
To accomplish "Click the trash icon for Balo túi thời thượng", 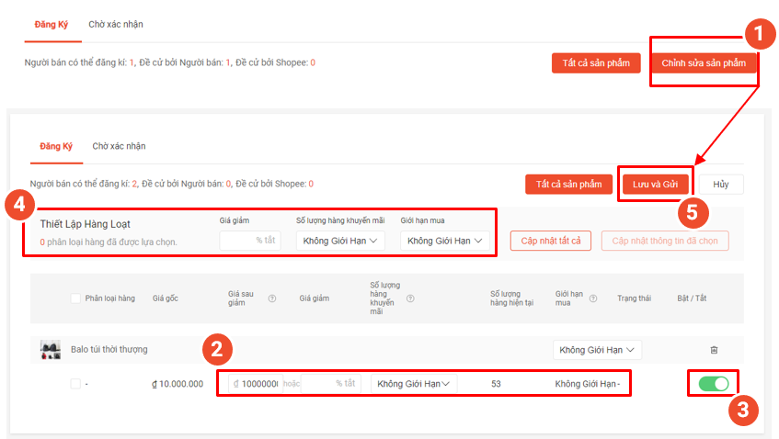I will coord(713,350).
